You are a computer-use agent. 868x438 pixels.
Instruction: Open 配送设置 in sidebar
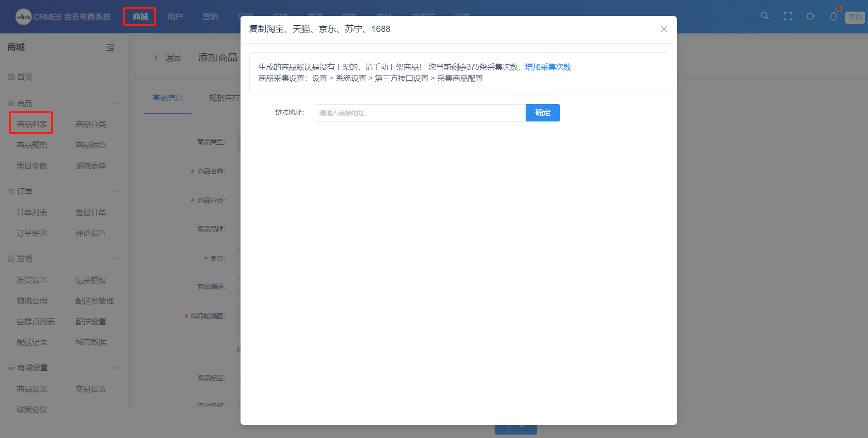(x=91, y=322)
